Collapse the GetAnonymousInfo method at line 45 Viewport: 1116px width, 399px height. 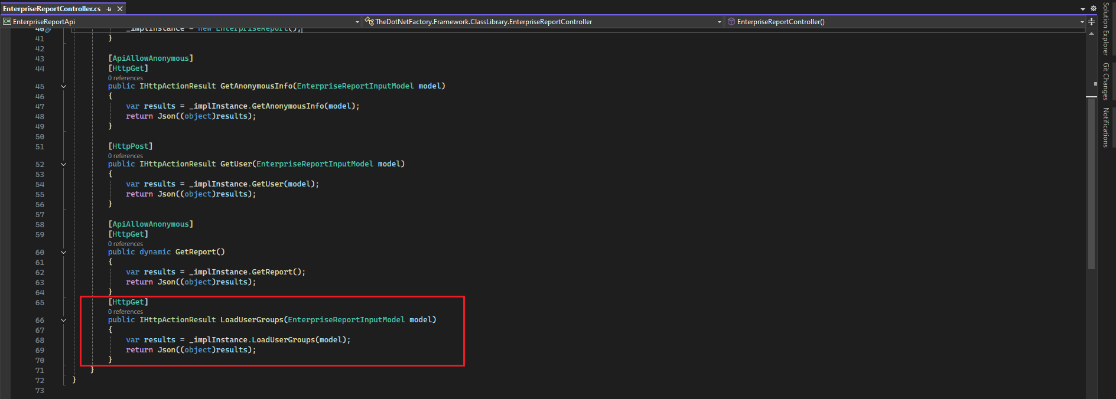(64, 86)
